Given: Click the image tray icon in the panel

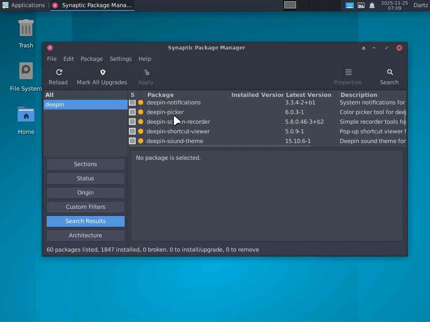Looking at the screenshot, I should point(361,5).
